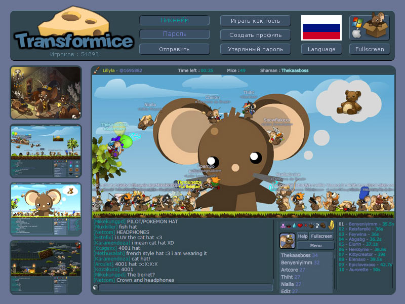Click ranking entry 05 Elurin

click(x=358, y=244)
